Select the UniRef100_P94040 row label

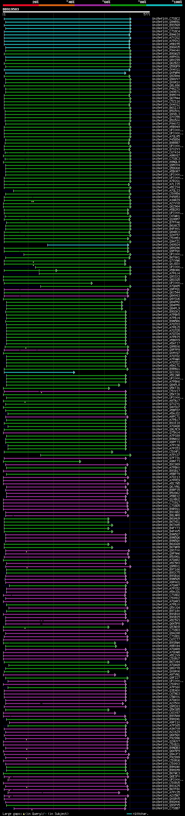pyautogui.click(x=166, y=50)
